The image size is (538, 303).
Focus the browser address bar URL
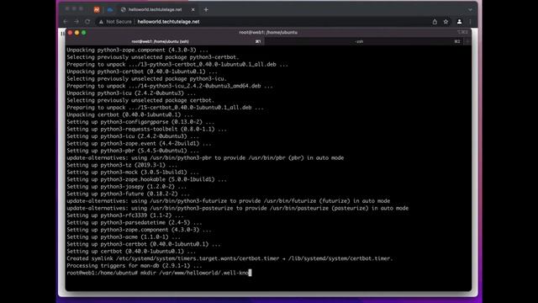pyautogui.click(x=168, y=22)
